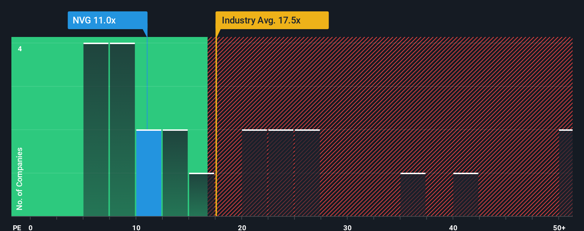Click the x-axis tick label 0
The width and height of the screenshot is (584, 231).
31,228
